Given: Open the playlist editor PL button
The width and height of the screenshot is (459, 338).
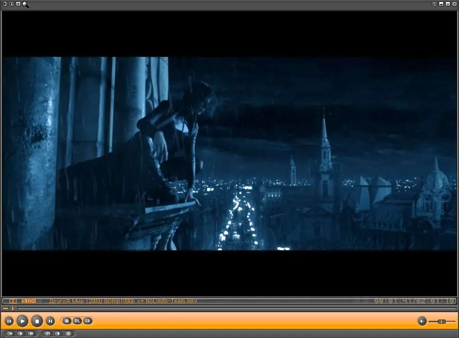Looking at the screenshot, I should tap(77, 321).
